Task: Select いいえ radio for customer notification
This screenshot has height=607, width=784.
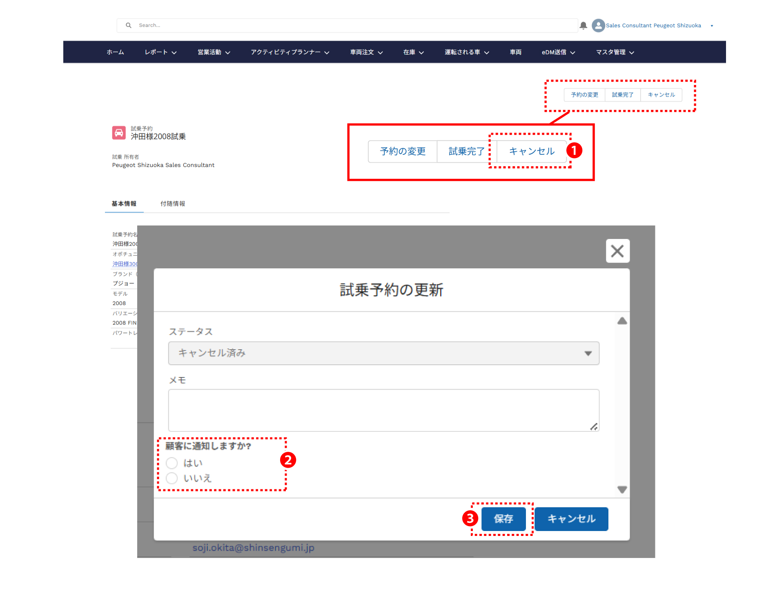Action: tap(172, 478)
